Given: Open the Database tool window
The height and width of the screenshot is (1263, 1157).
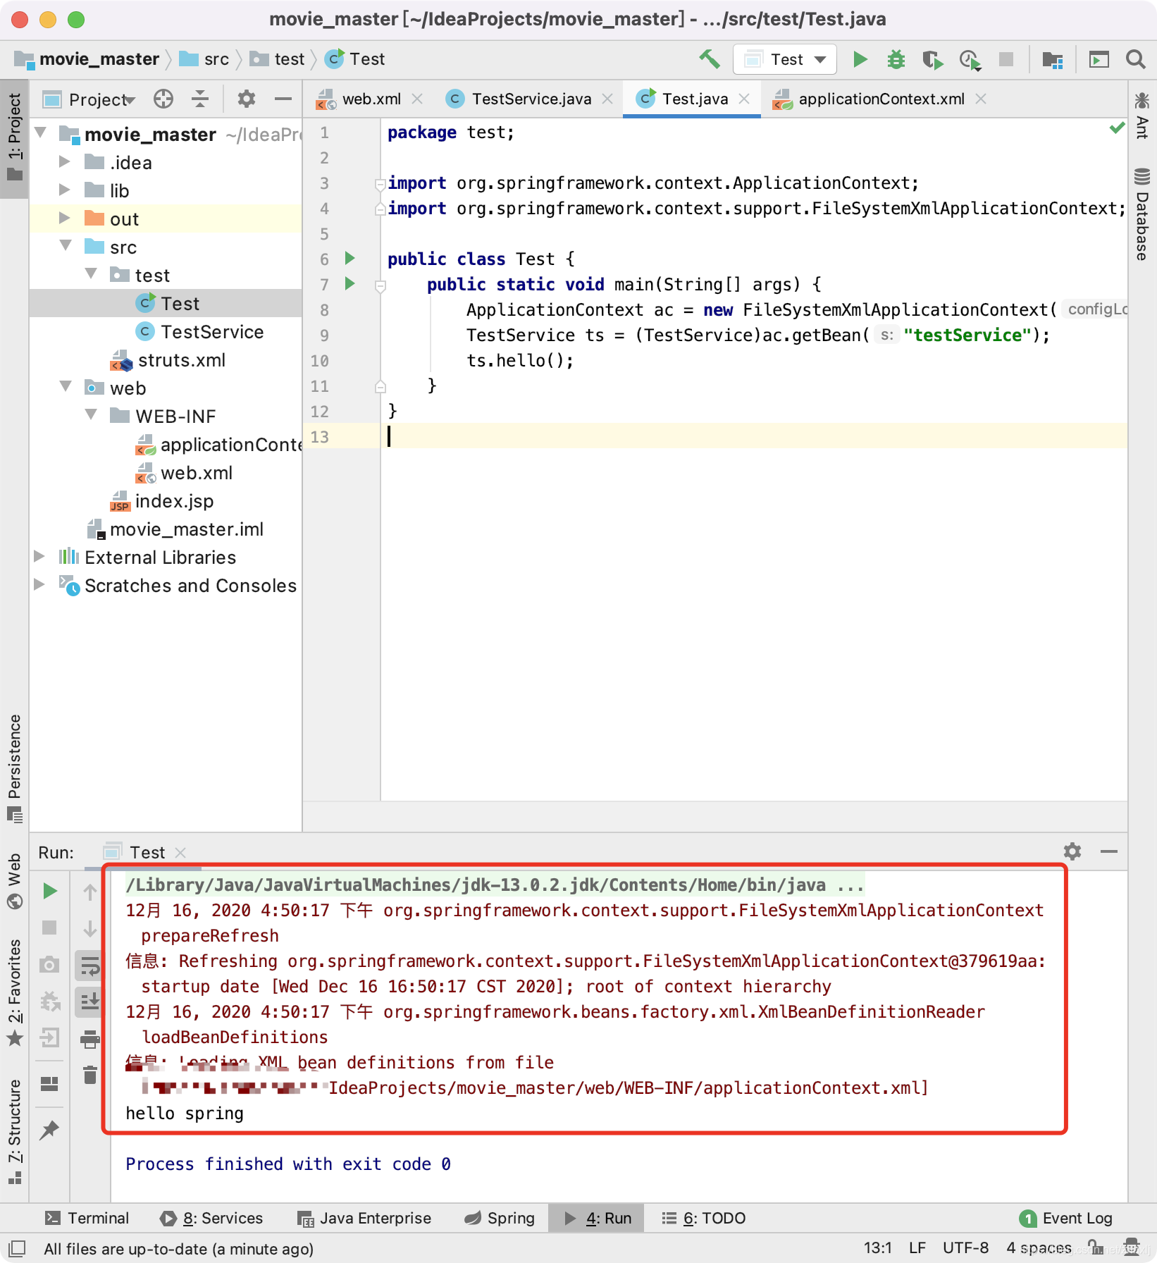Looking at the screenshot, I should click(x=1142, y=214).
